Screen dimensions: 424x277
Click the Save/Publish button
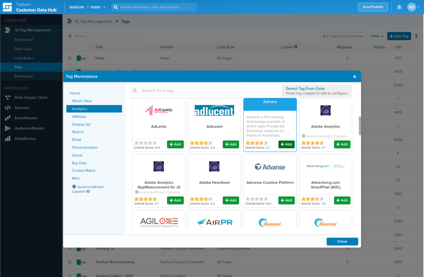tap(373, 7)
